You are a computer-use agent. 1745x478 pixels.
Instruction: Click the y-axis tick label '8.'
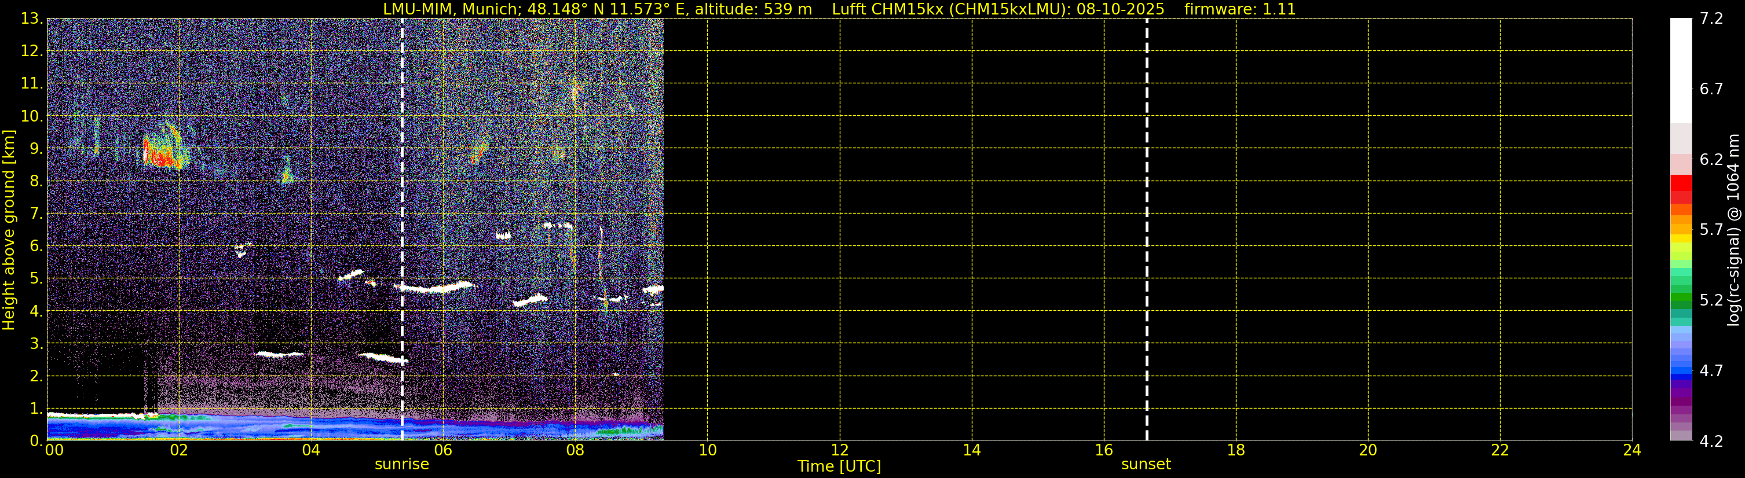click(x=36, y=182)
